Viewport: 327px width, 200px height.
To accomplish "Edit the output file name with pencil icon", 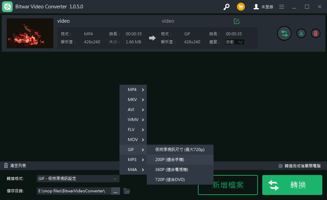I will tap(237, 21).
